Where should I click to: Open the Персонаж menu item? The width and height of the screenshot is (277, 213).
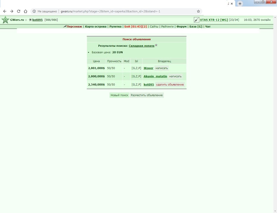click(74, 27)
